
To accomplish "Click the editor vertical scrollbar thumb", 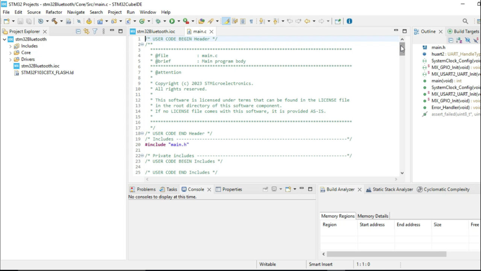I will [402, 49].
